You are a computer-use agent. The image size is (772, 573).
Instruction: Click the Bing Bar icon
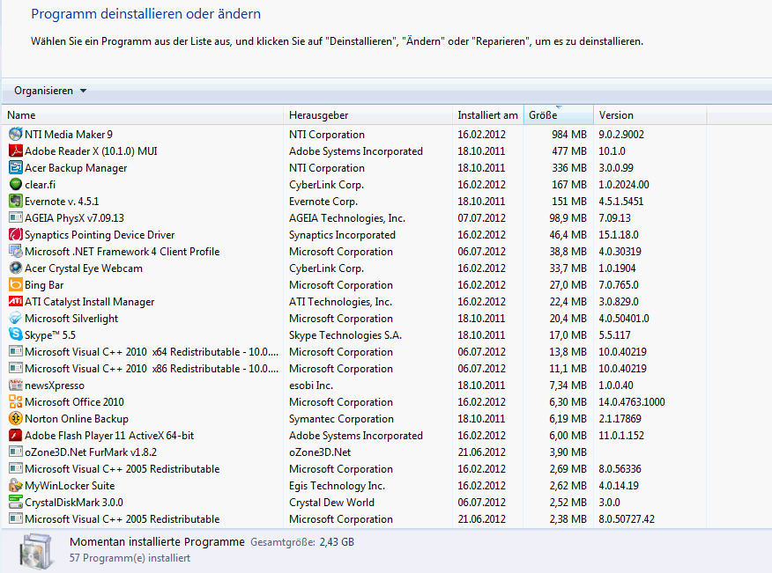click(x=16, y=285)
